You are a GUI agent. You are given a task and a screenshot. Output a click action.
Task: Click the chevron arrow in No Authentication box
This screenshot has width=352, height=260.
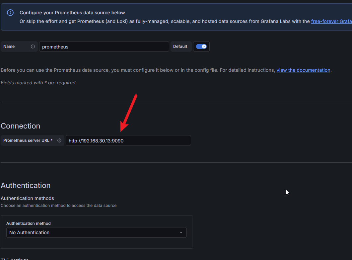(x=181, y=232)
